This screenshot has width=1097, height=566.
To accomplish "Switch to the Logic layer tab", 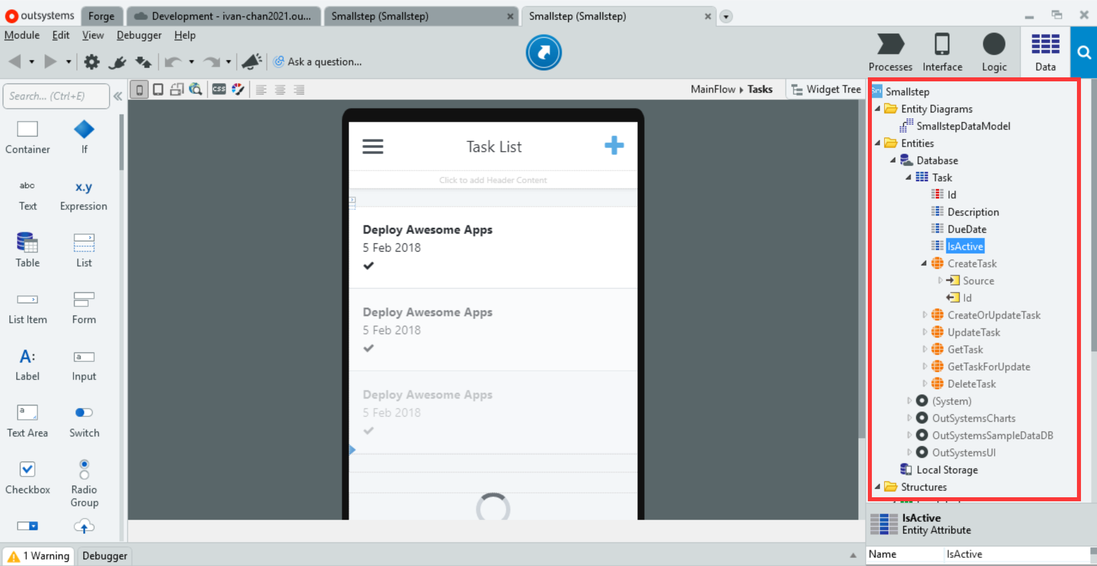I will pos(994,53).
